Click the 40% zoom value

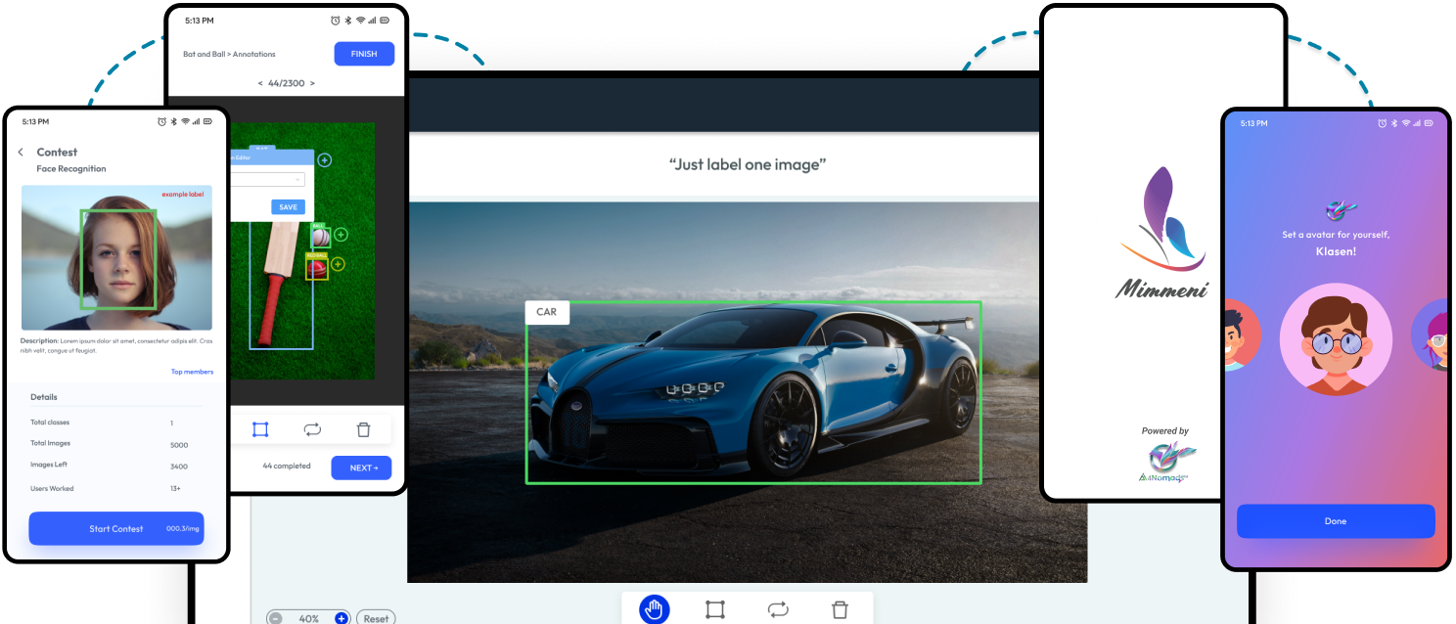[309, 618]
